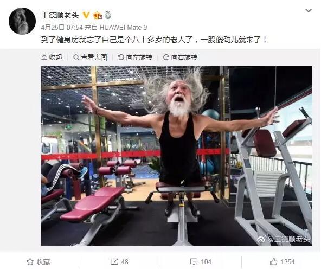Rotate image left with 向左旋转
The height and width of the screenshot is (275, 321).
pos(135,57)
